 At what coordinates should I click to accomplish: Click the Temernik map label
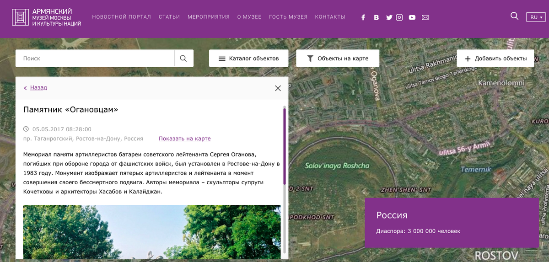click(476, 170)
